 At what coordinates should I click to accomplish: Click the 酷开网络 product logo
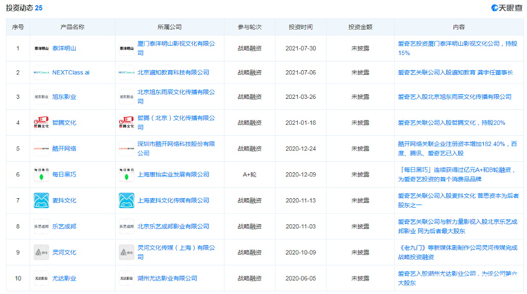(x=41, y=148)
